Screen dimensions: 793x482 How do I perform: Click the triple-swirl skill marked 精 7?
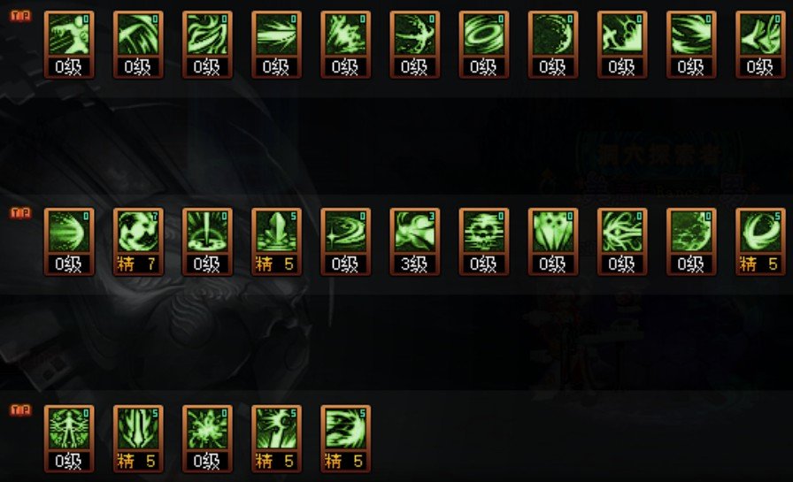[x=138, y=241]
